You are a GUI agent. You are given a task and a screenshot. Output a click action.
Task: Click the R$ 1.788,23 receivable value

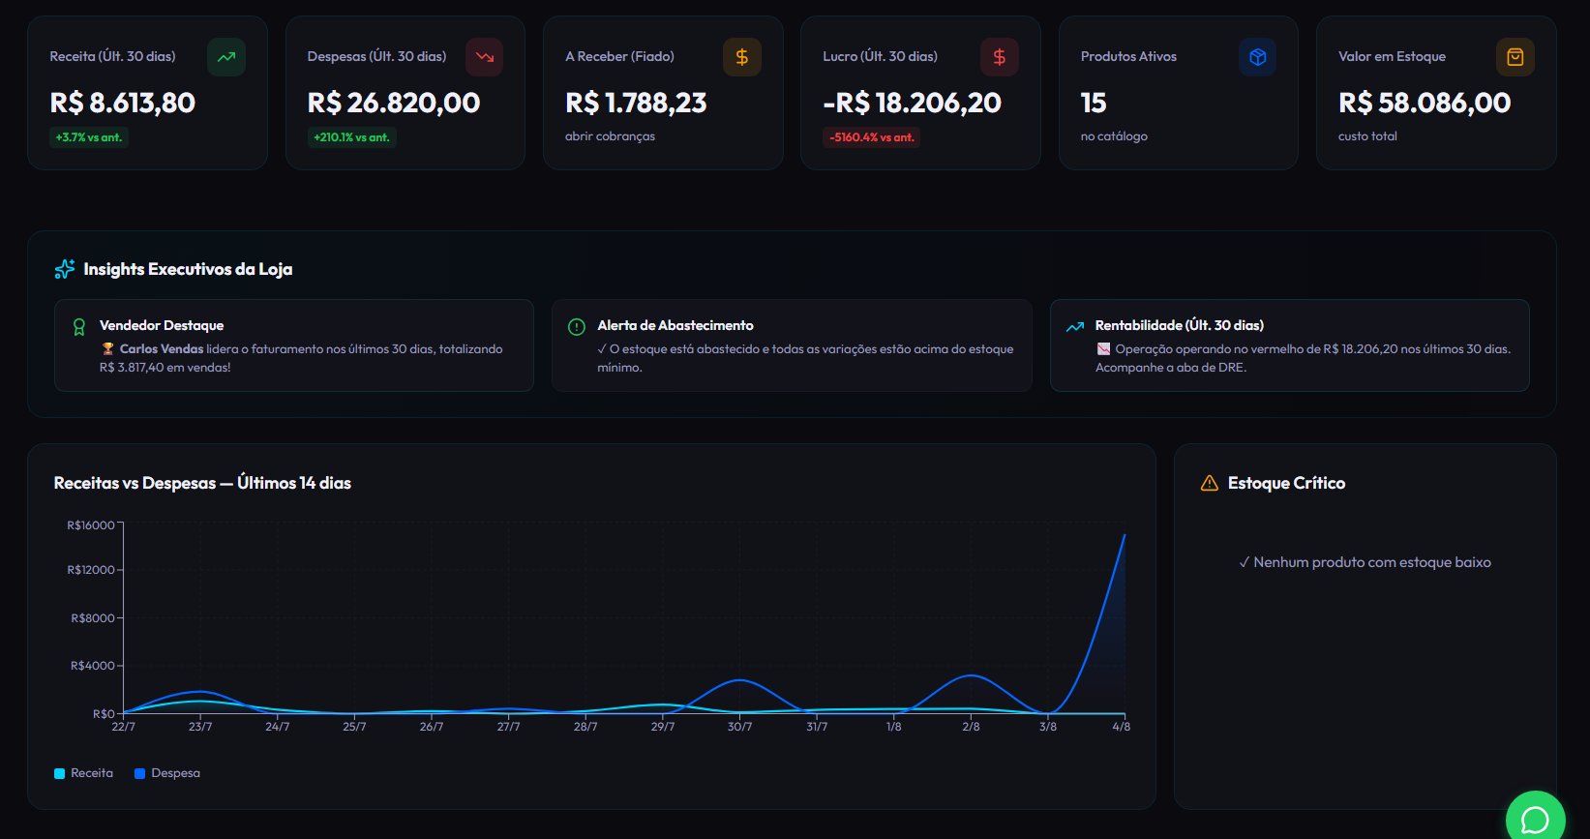[x=636, y=103]
